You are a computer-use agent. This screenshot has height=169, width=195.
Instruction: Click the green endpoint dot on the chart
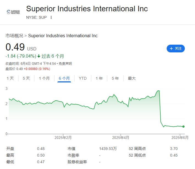(183, 127)
